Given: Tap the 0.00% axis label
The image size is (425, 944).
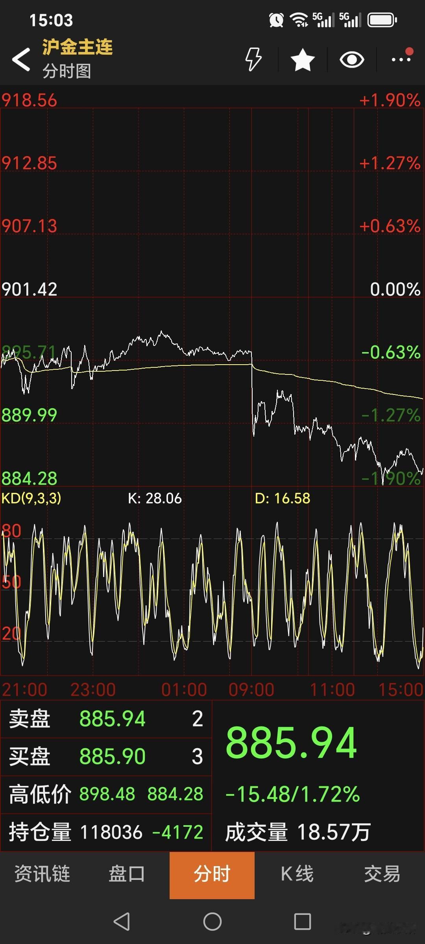Looking at the screenshot, I should (x=395, y=289).
